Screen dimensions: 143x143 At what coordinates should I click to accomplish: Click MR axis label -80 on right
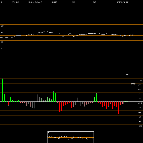(140, 122)
